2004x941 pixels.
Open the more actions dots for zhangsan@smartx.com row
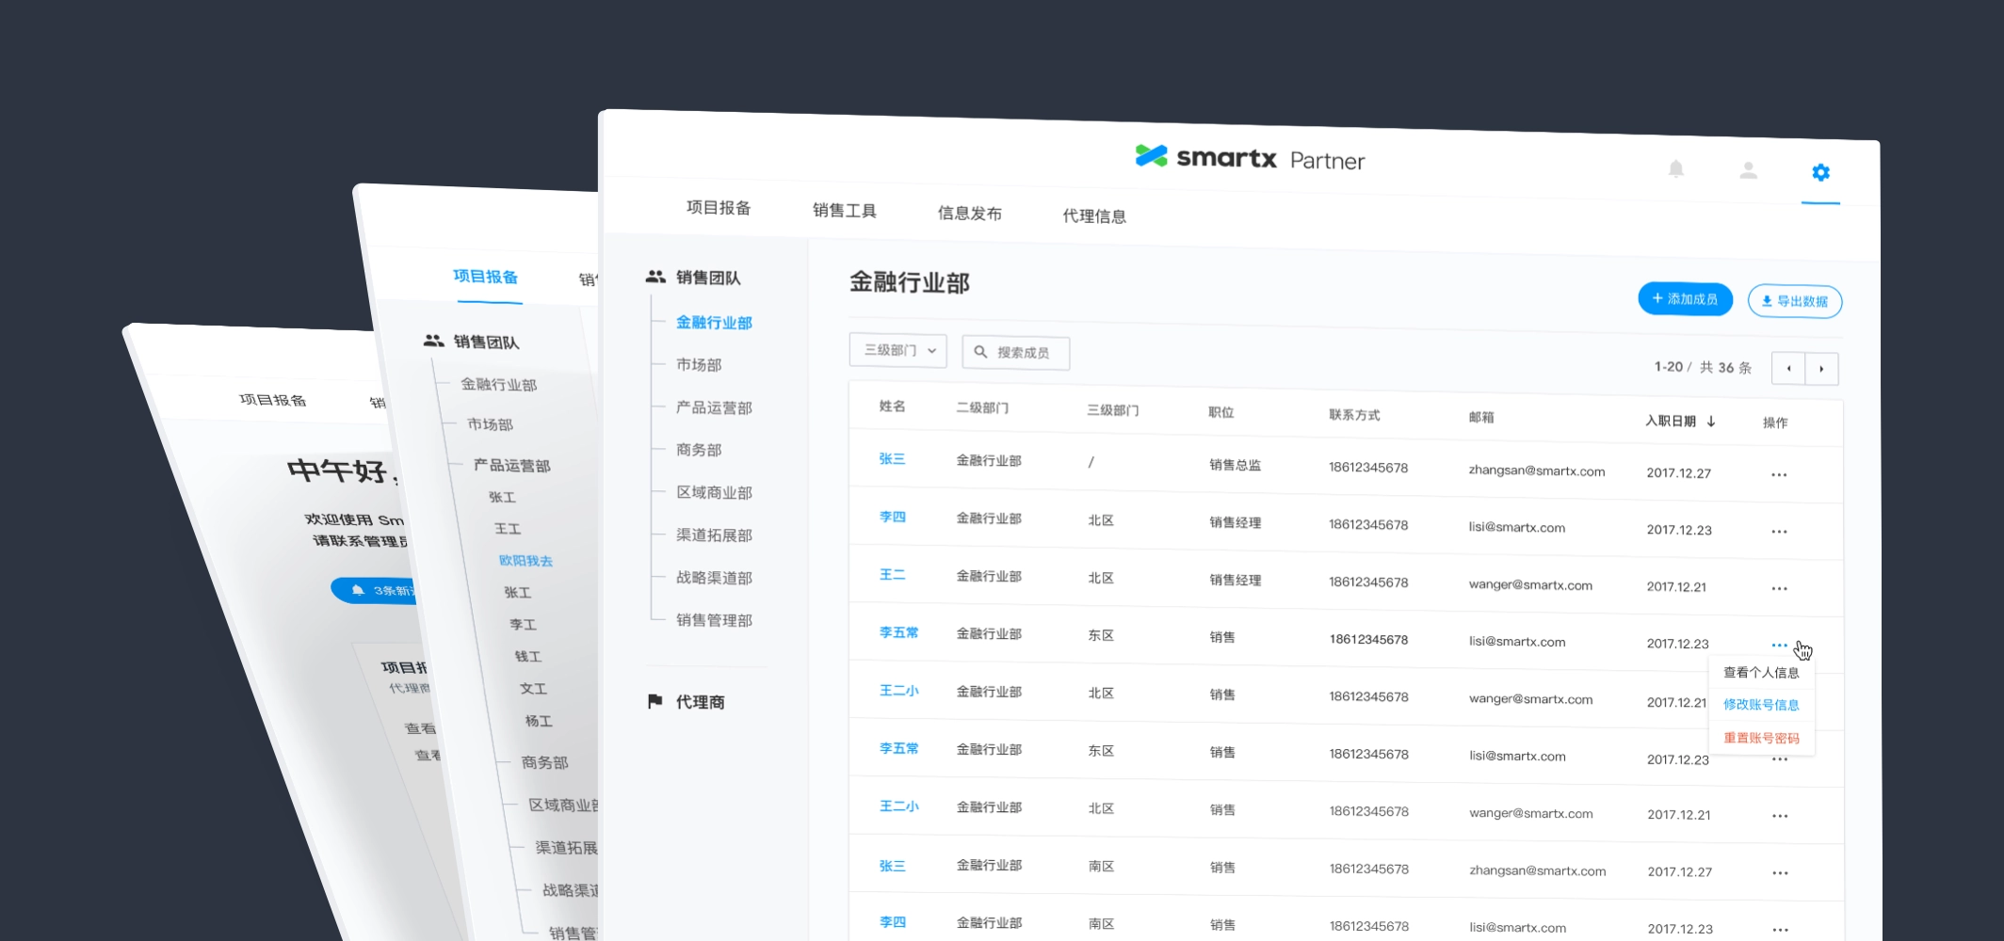1778,475
